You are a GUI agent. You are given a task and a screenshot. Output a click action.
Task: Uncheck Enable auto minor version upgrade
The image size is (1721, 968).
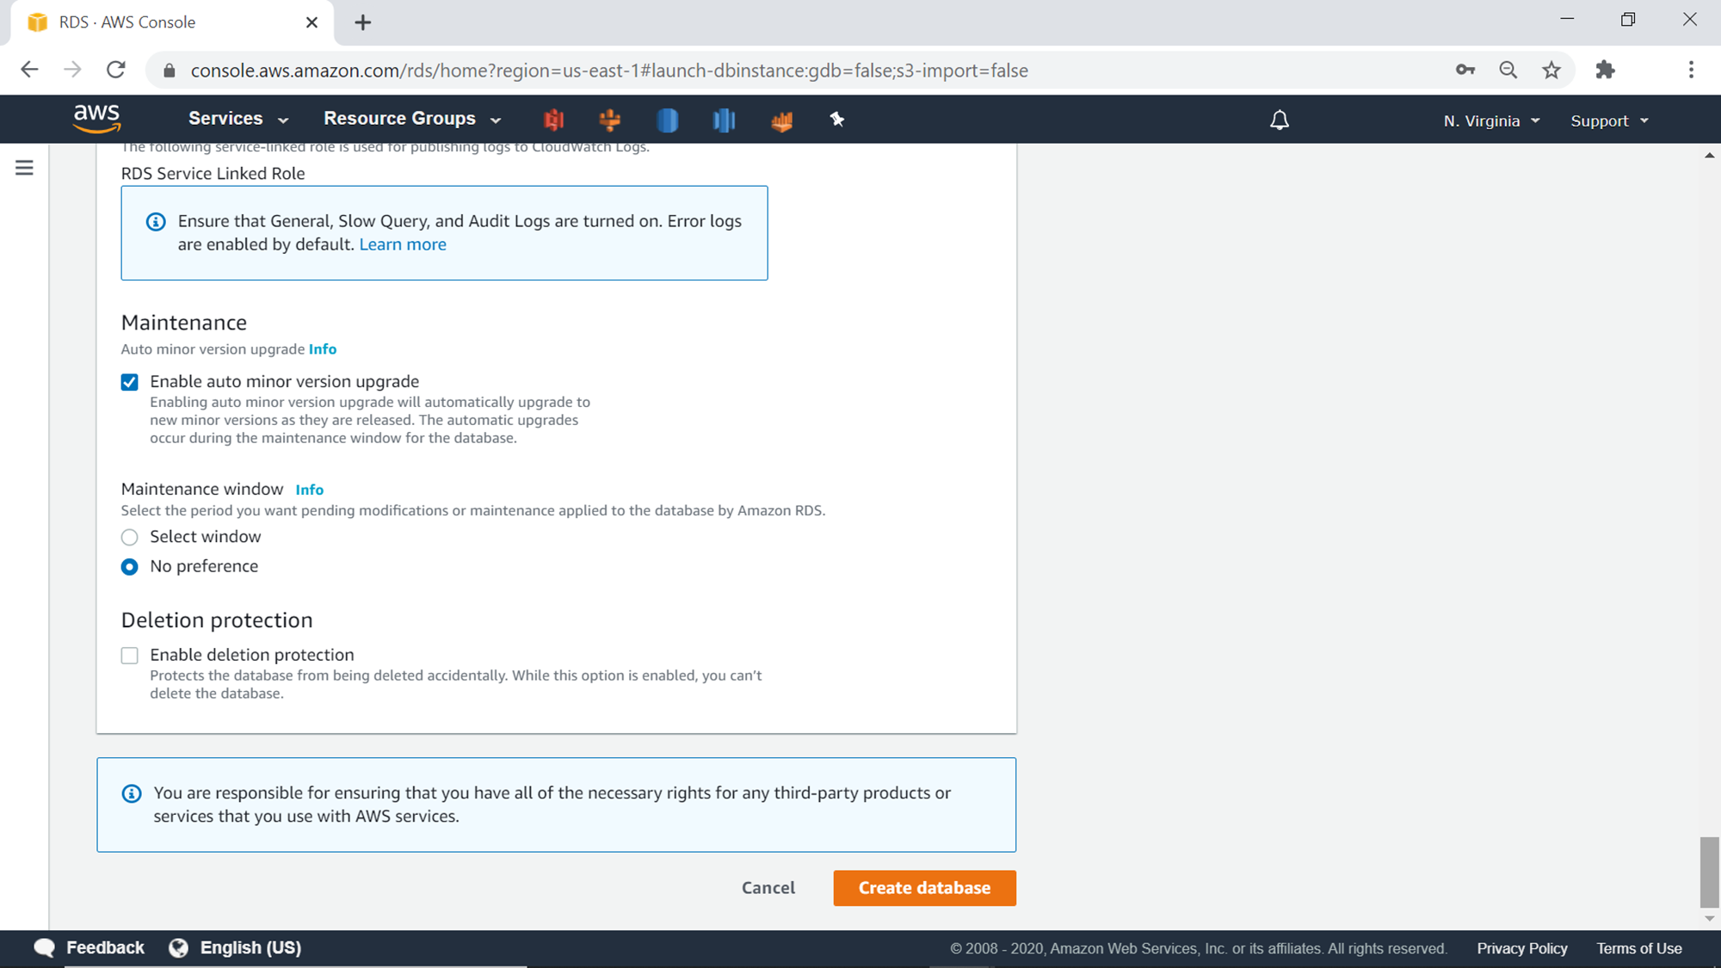click(130, 382)
